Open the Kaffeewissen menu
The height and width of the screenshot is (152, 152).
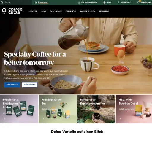point(87,11)
